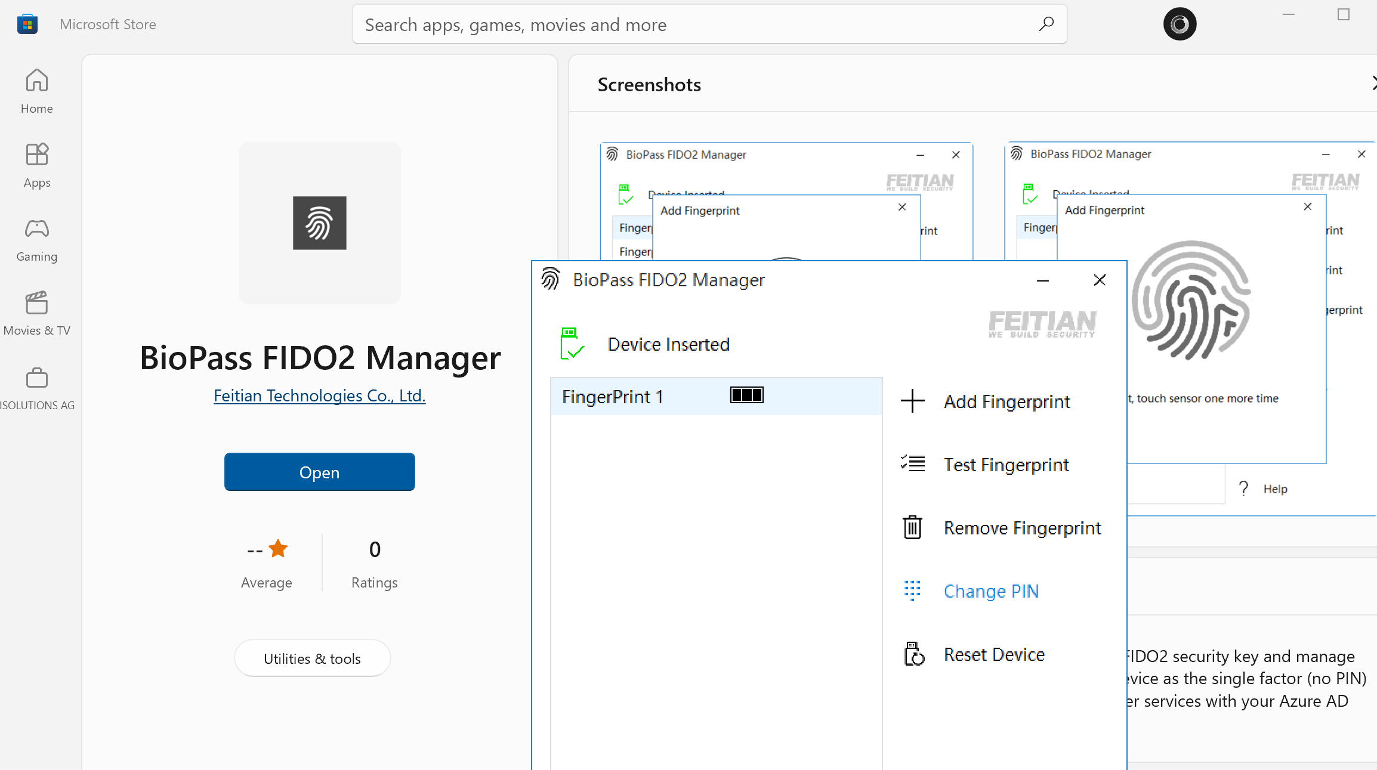
Task: Open Movies & TV clapperboard icon
Action: pyautogui.click(x=36, y=302)
